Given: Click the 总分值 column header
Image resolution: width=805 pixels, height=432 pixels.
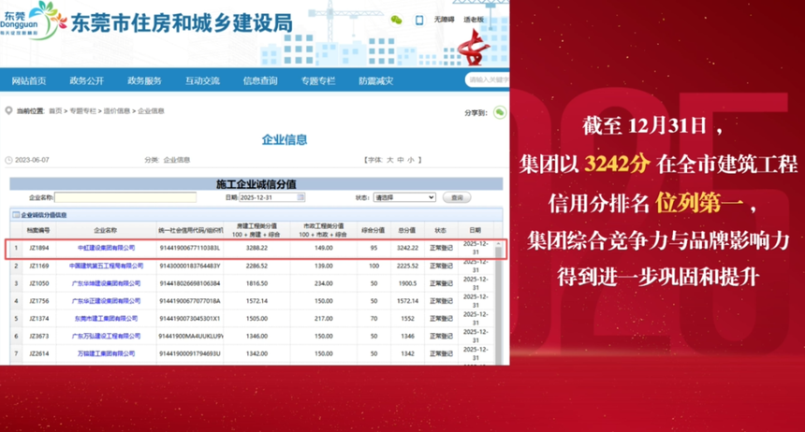Looking at the screenshot, I should [407, 230].
